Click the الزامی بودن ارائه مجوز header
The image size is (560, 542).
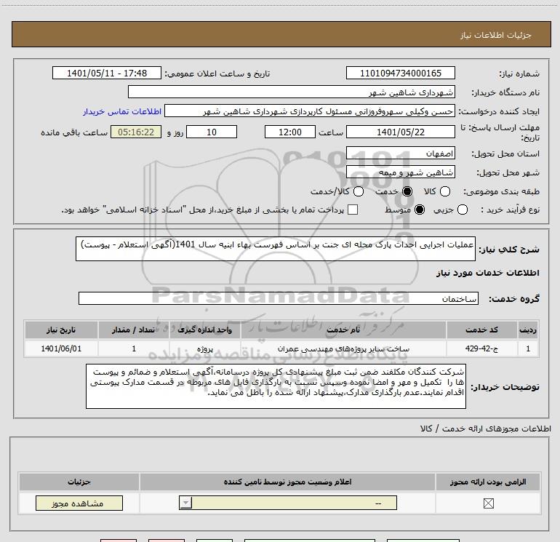[488, 482]
